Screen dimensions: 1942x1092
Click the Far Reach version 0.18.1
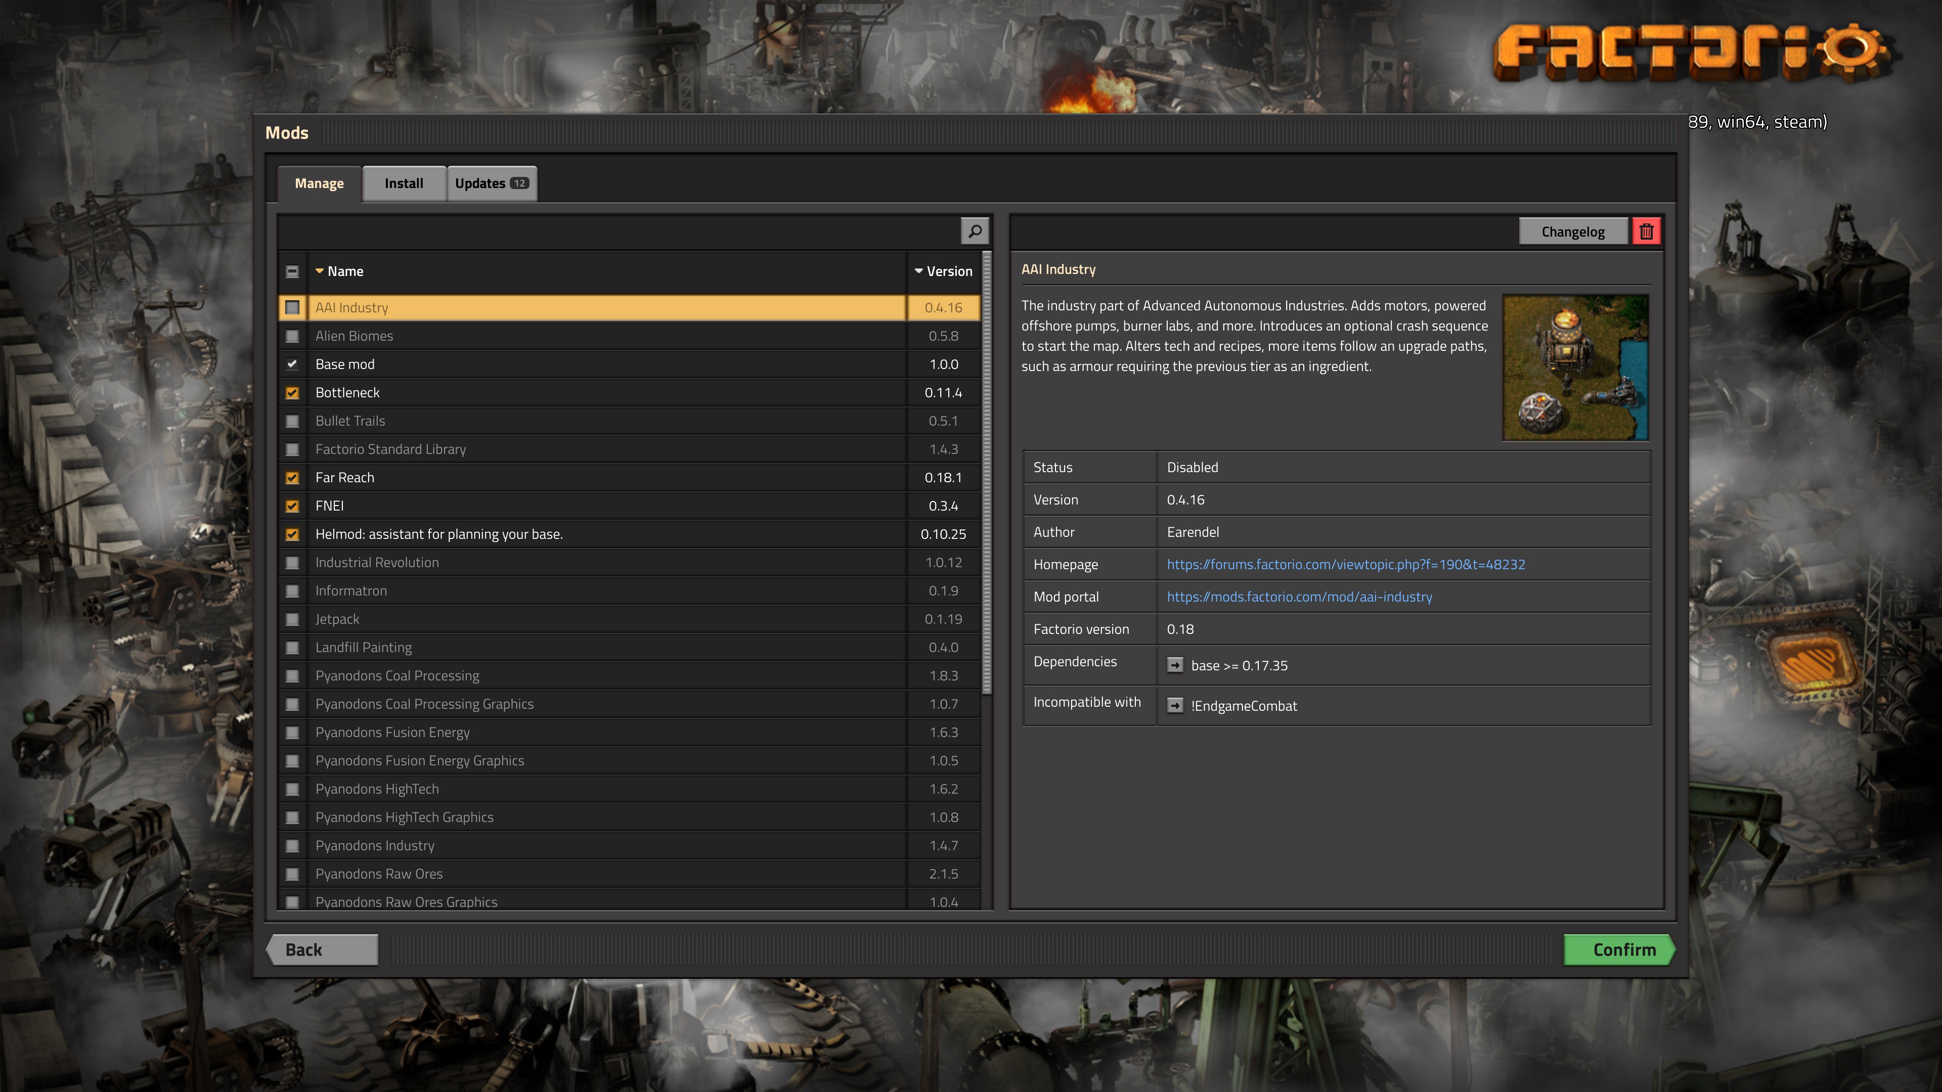(x=943, y=478)
